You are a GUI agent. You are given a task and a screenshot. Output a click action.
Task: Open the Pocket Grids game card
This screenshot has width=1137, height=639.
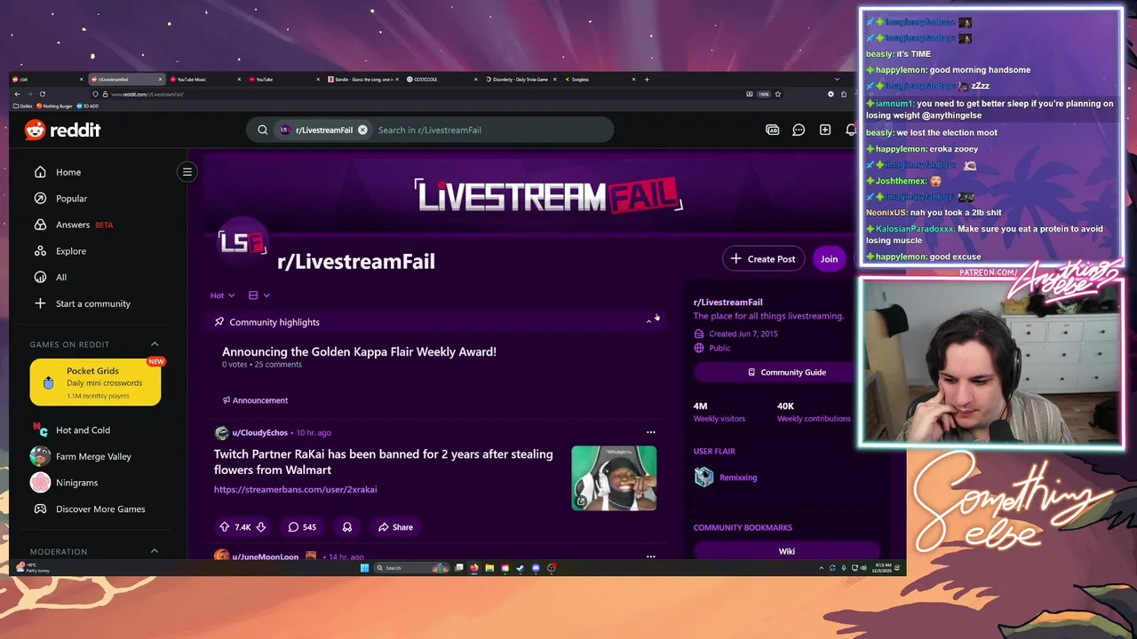(95, 383)
